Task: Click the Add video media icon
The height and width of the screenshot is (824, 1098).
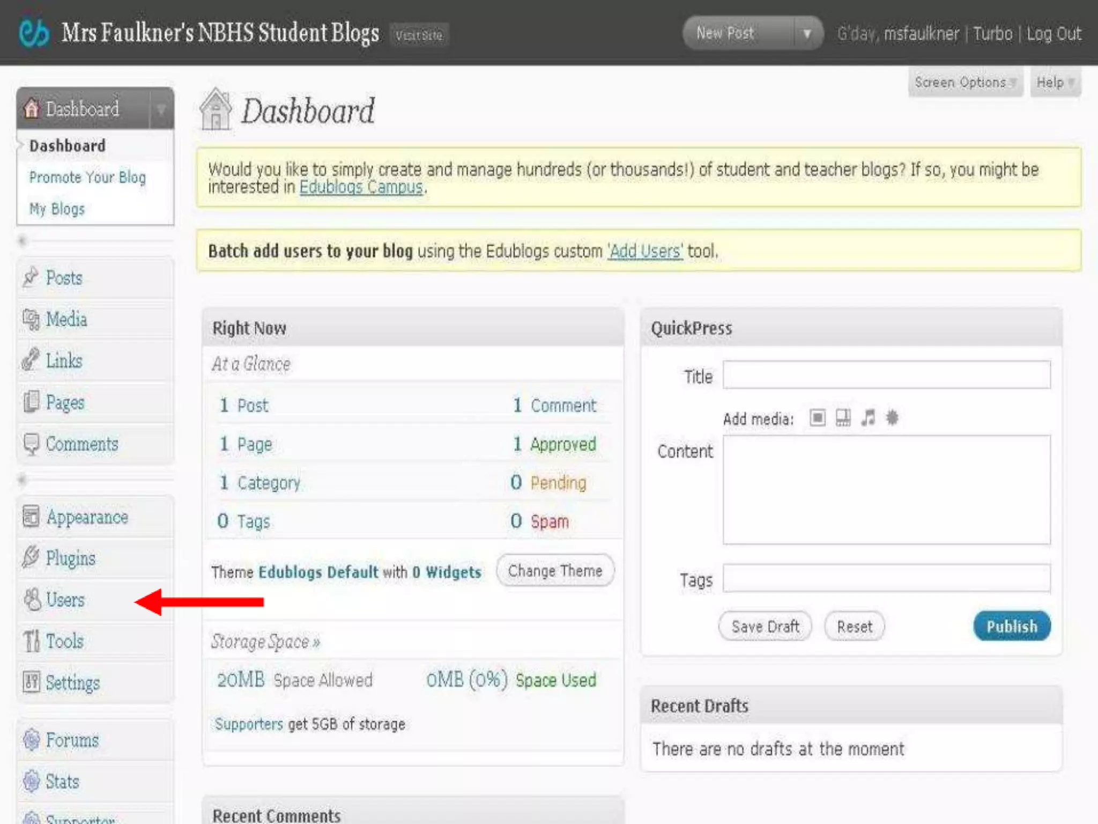Action: [843, 417]
